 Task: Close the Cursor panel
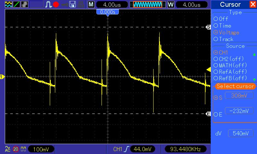tap(253, 4)
